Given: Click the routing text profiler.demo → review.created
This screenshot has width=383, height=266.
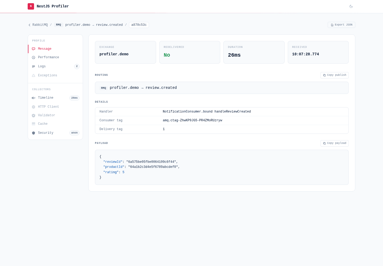Looking at the screenshot, I should (143, 88).
